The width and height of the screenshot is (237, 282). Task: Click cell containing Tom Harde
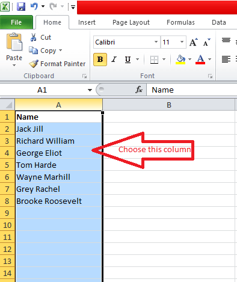(58, 165)
